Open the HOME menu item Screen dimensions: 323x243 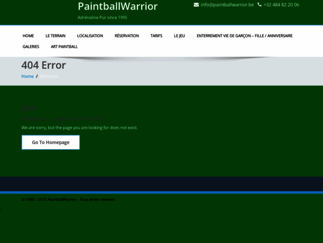pyautogui.click(x=28, y=36)
